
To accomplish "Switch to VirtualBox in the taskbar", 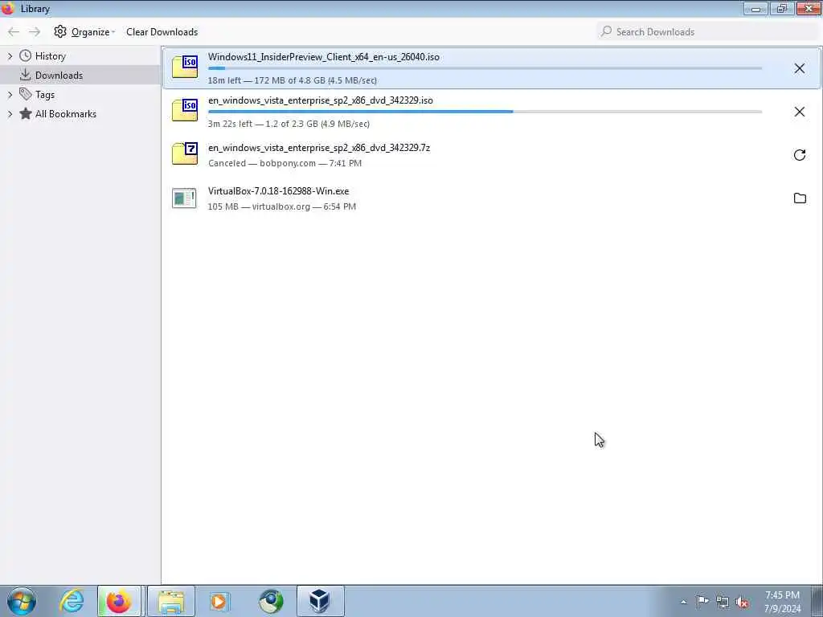I will pyautogui.click(x=320, y=601).
